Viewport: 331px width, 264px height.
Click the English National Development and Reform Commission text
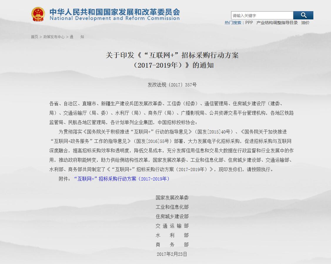[114, 19]
